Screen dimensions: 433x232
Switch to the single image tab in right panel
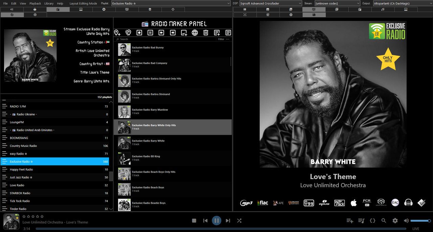268,9
